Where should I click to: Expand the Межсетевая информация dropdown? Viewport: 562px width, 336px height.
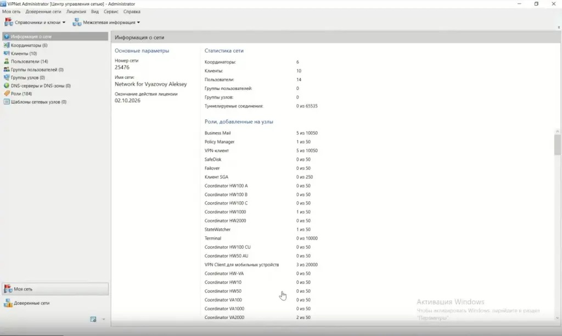coord(106,22)
